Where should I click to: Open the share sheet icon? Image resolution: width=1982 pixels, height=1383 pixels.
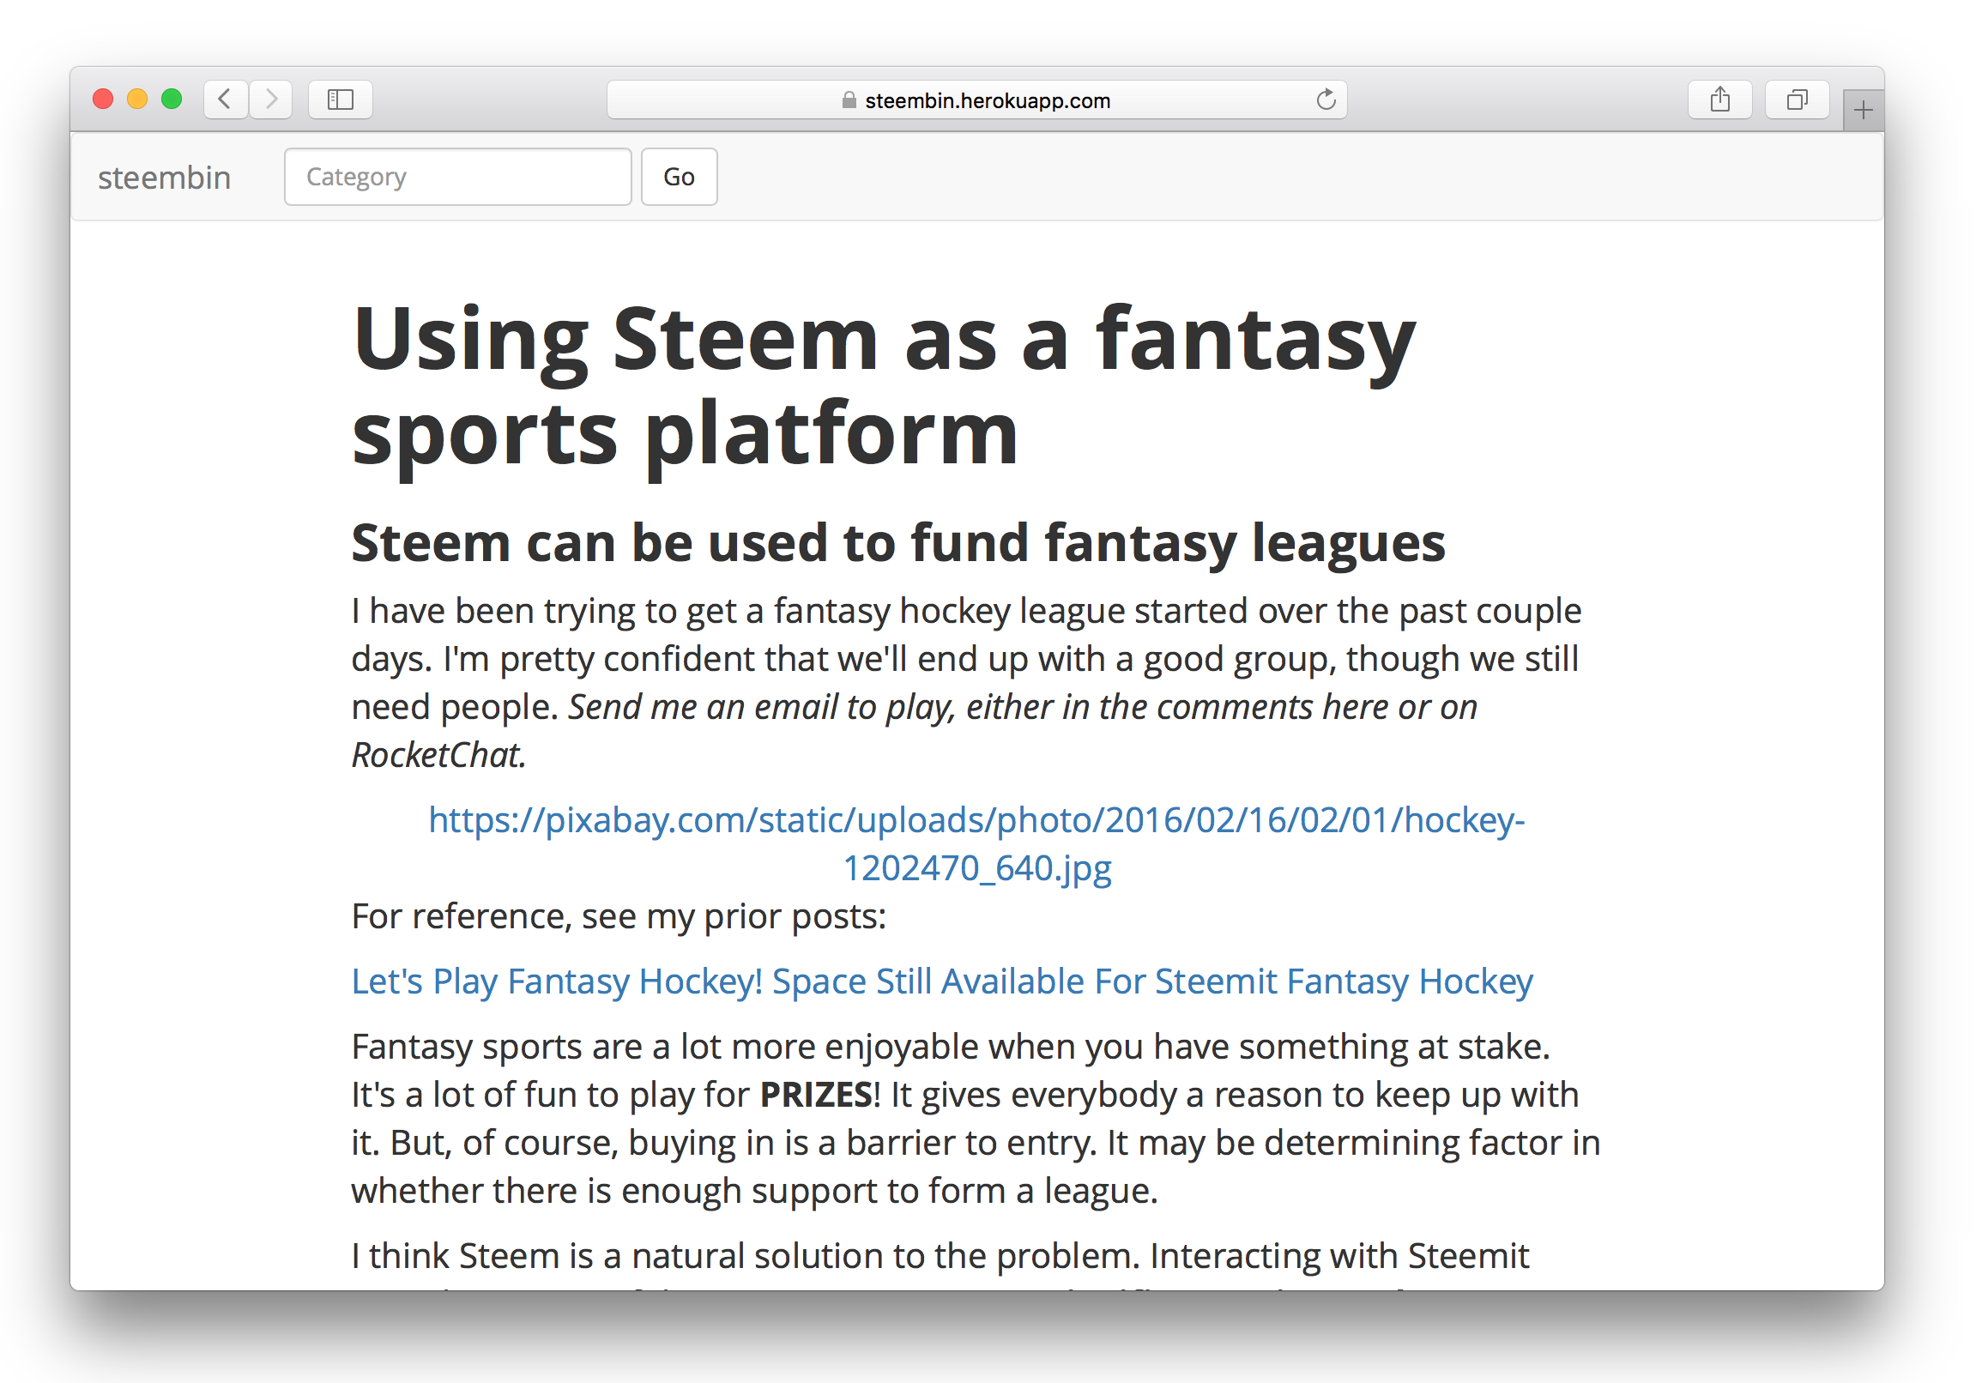(1719, 100)
